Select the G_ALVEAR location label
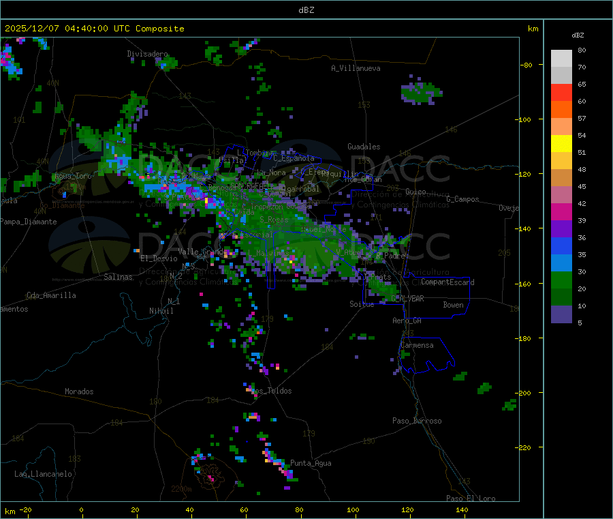613x519 pixels. coord(407,299)
